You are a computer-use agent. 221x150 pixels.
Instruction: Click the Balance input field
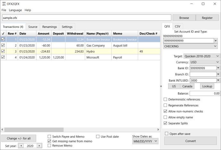(x=205, y=94)
